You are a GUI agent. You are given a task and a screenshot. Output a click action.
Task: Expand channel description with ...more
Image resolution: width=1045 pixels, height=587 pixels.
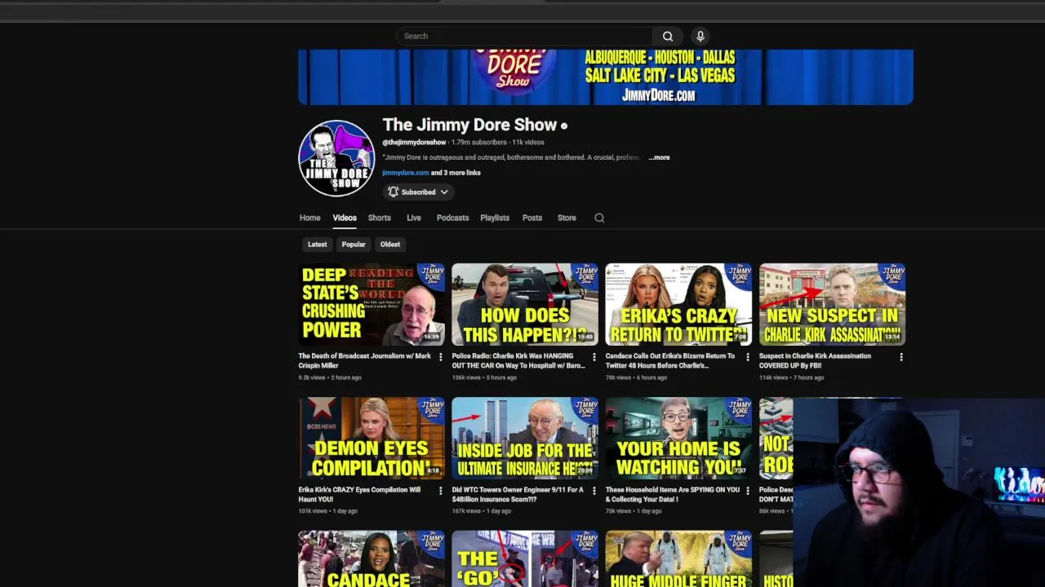(659, 157)
